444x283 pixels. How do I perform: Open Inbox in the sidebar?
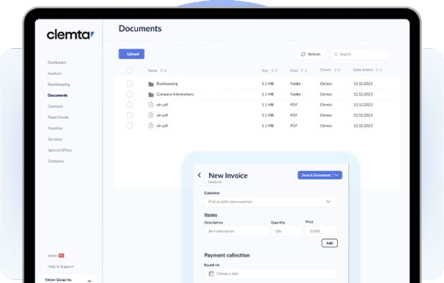(x=52, y=256)
